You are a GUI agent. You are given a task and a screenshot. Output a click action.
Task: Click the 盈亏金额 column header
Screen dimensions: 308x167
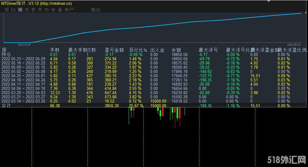(114, 50)
